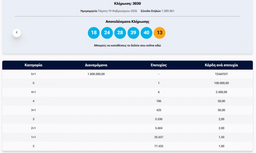
Task: Click the blue number 28 ball
Action: click(x=120, y=33)
